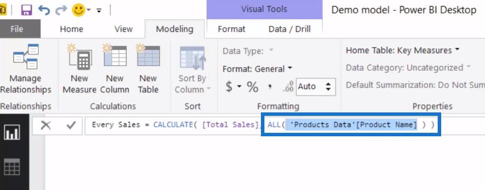Image resolution: width=485 pixels, height=190 pixels.
Task: Open the Home Table: Key Measures dropdown
Action: [x=403, y=50]
